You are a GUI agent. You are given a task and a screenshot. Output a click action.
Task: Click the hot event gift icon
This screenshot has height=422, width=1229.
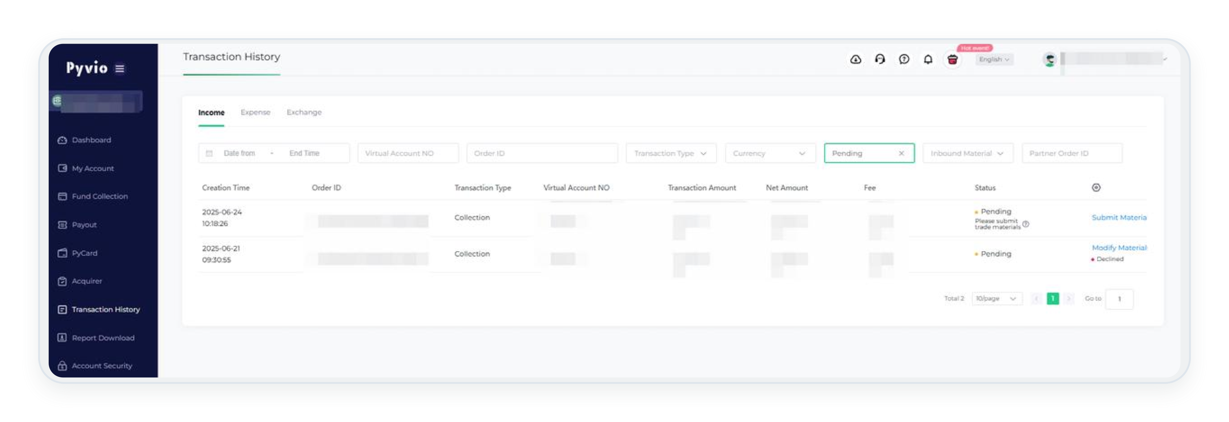952,60
